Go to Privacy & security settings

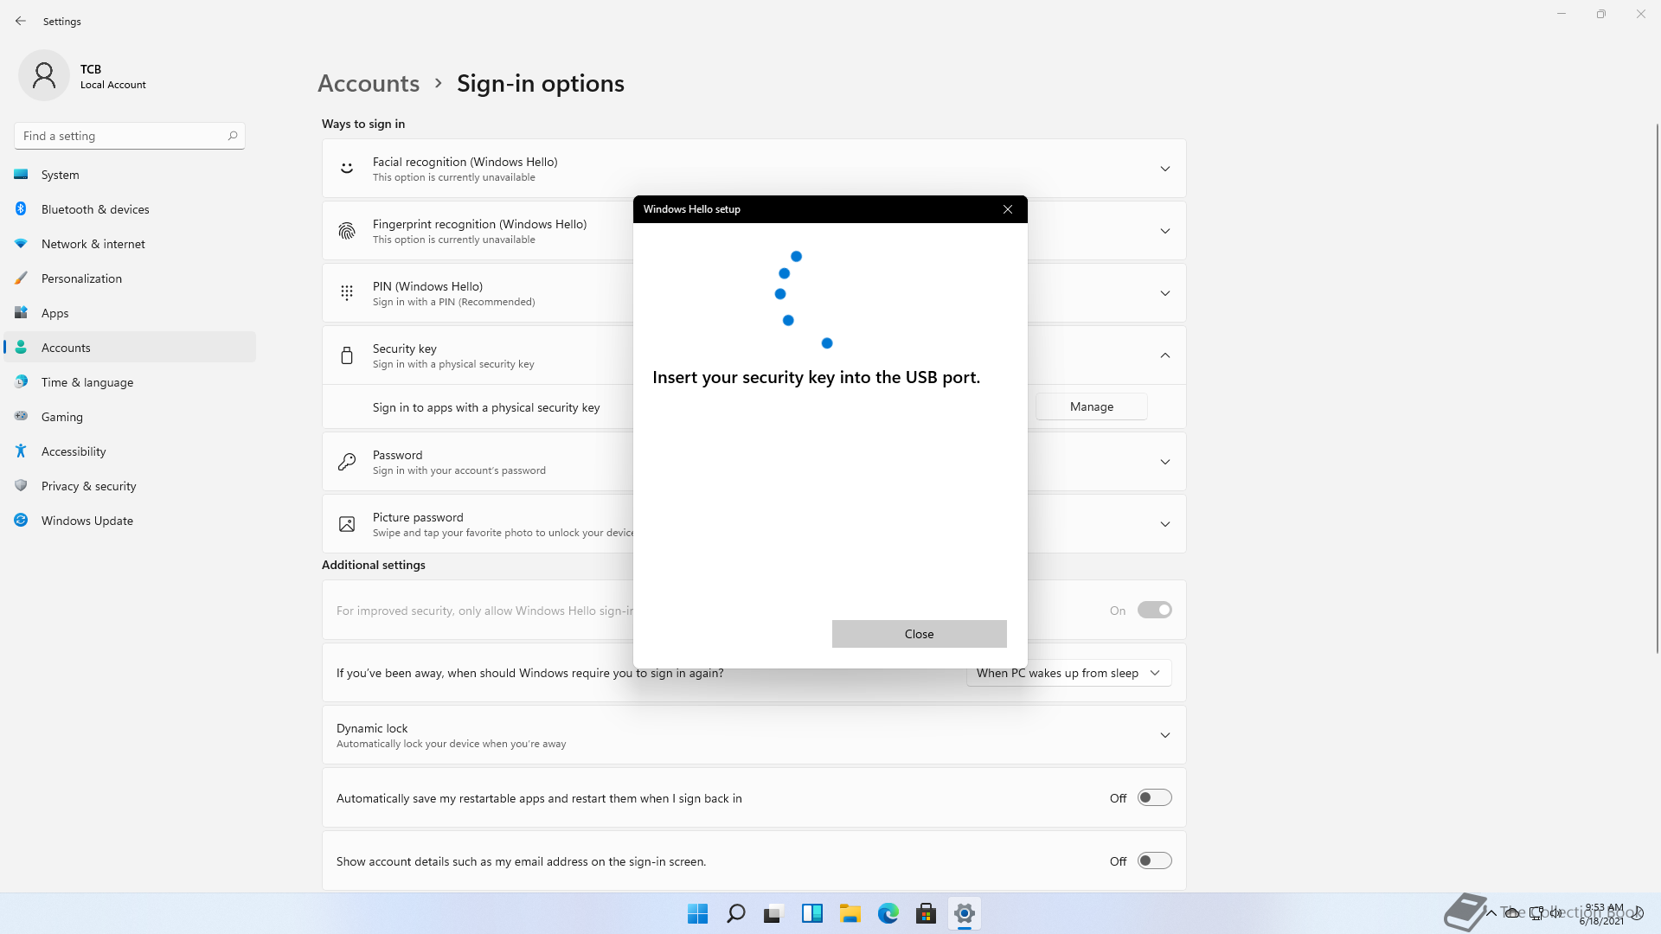130,486
